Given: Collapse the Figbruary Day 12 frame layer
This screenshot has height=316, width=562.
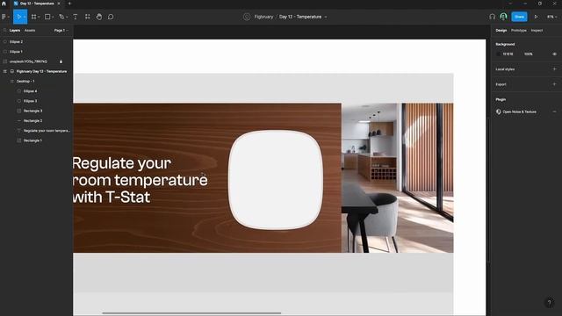Looking at the screenshot, I should 5,72.
